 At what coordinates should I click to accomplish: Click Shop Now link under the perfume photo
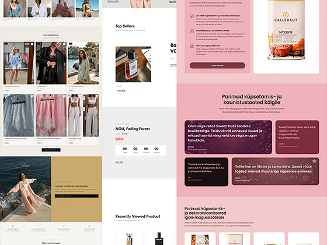pyautogui.click(x=121, y=90)
